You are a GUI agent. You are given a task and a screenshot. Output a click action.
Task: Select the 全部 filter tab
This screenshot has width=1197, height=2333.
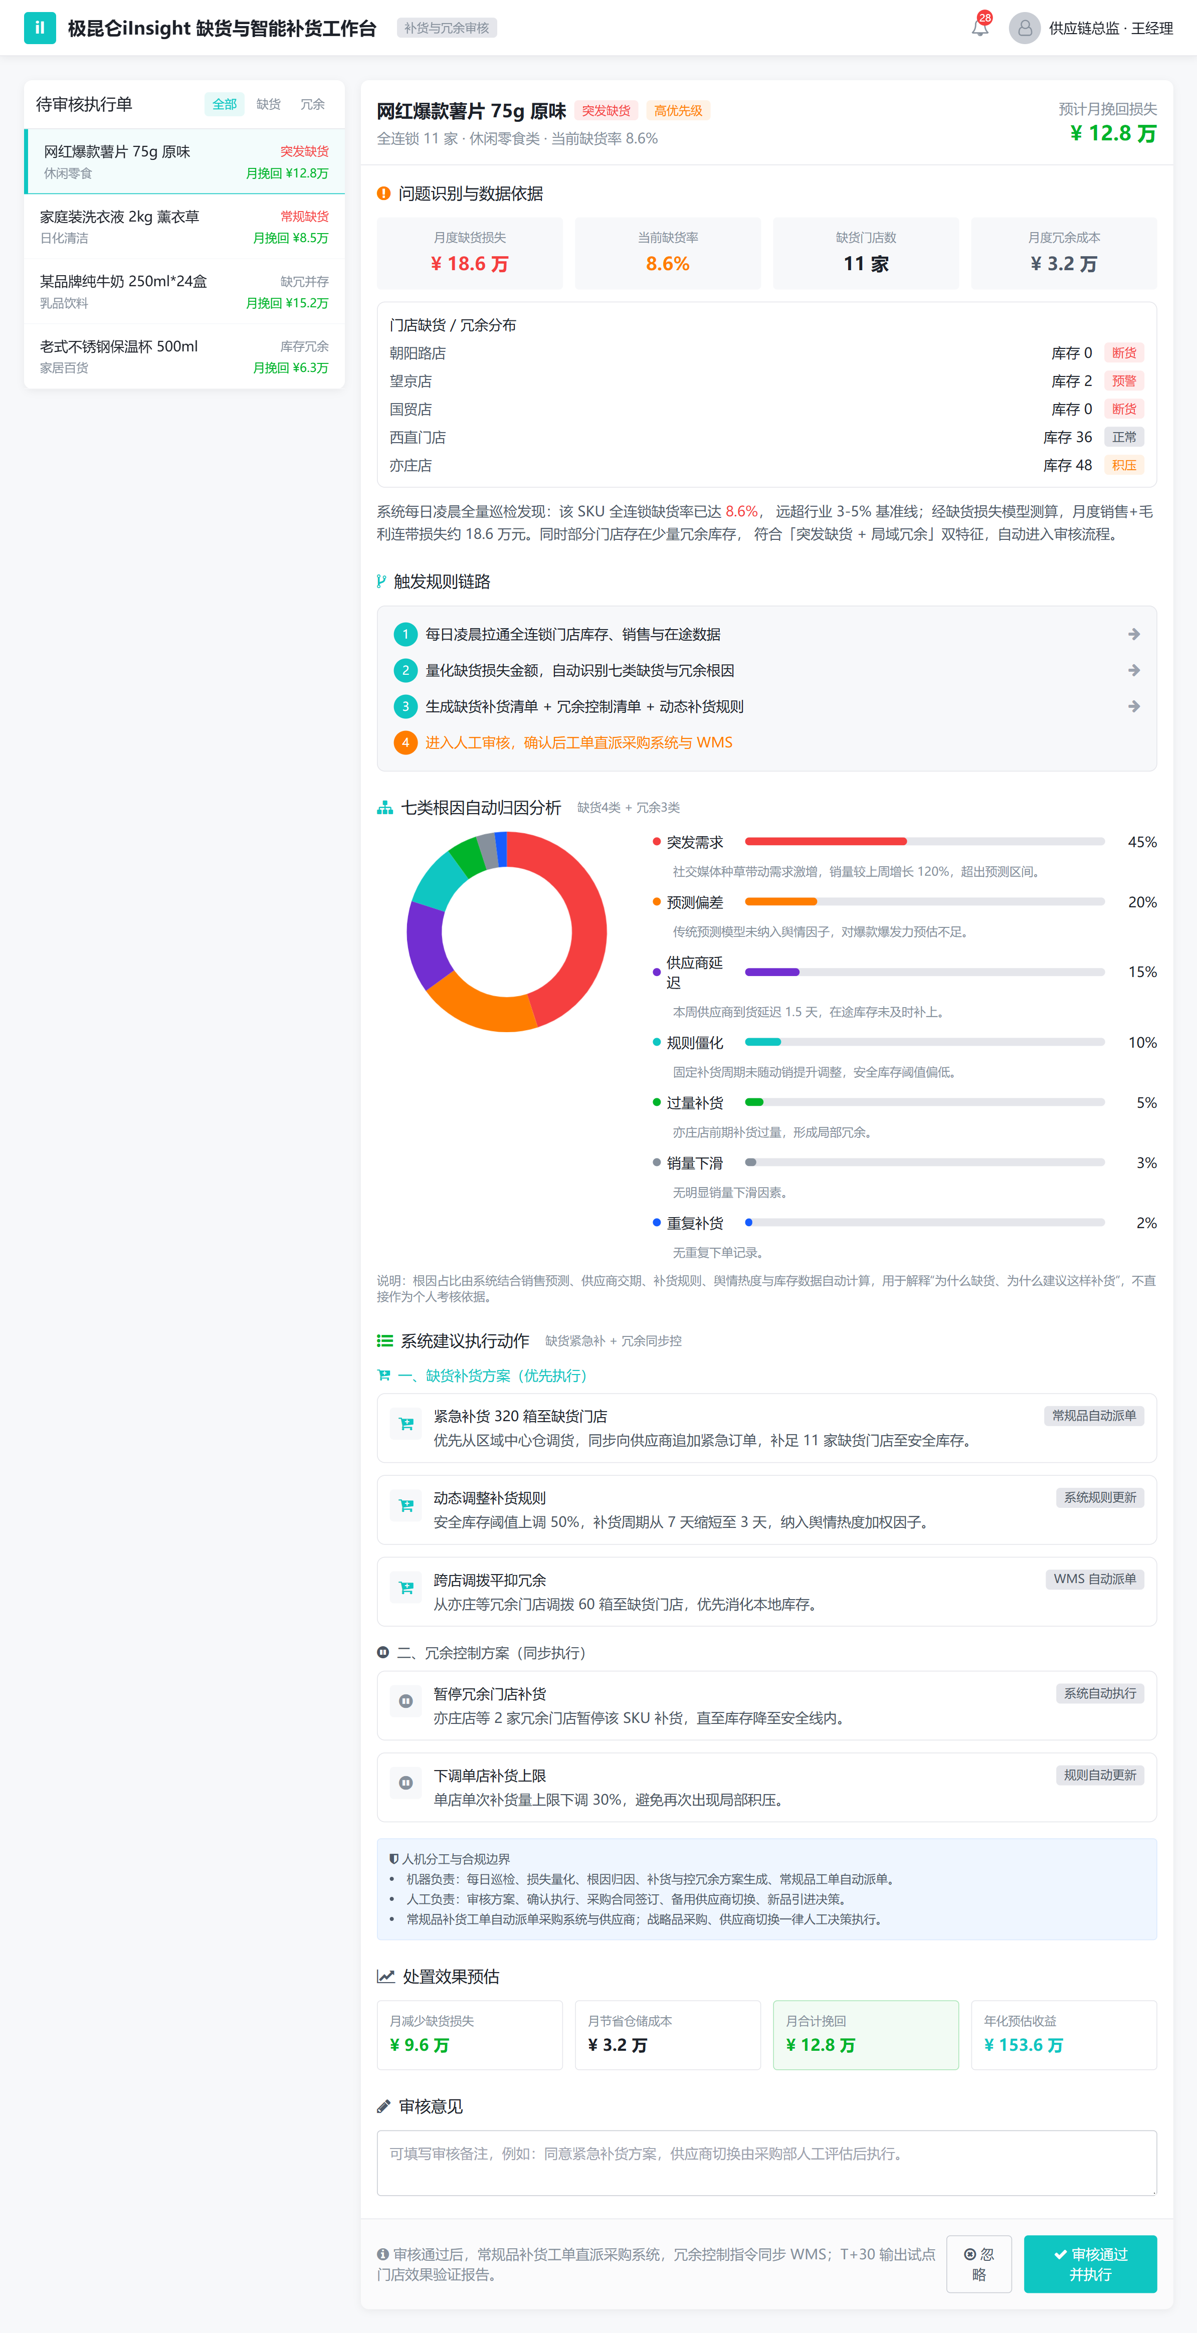[x=224, y=104]
